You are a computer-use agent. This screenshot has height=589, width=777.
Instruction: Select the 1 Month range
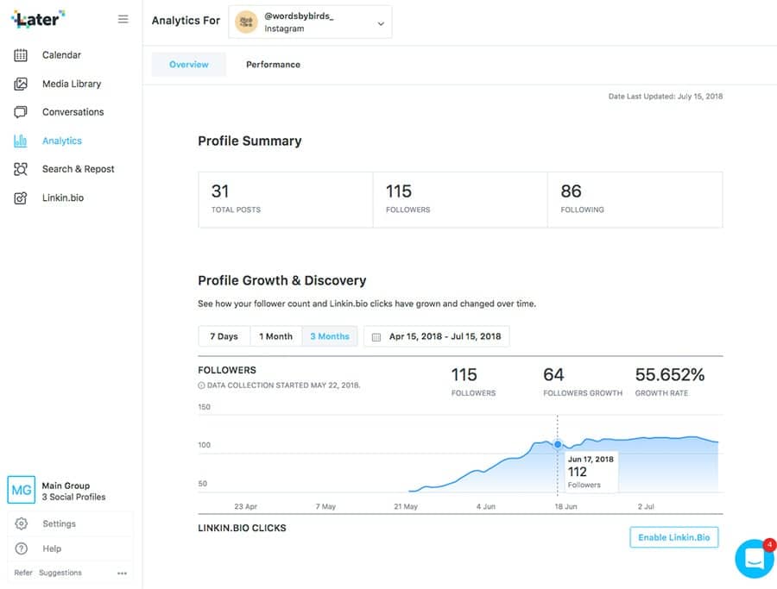(x=276, y=336)
